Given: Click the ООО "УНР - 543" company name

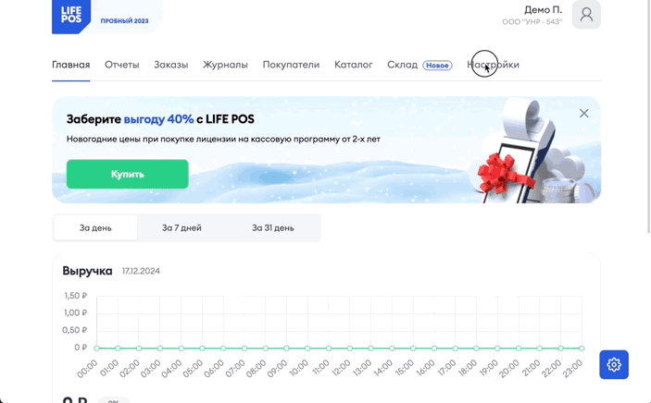Looking at the screenshot, I should pyautogui.click(x=532, y=21).
